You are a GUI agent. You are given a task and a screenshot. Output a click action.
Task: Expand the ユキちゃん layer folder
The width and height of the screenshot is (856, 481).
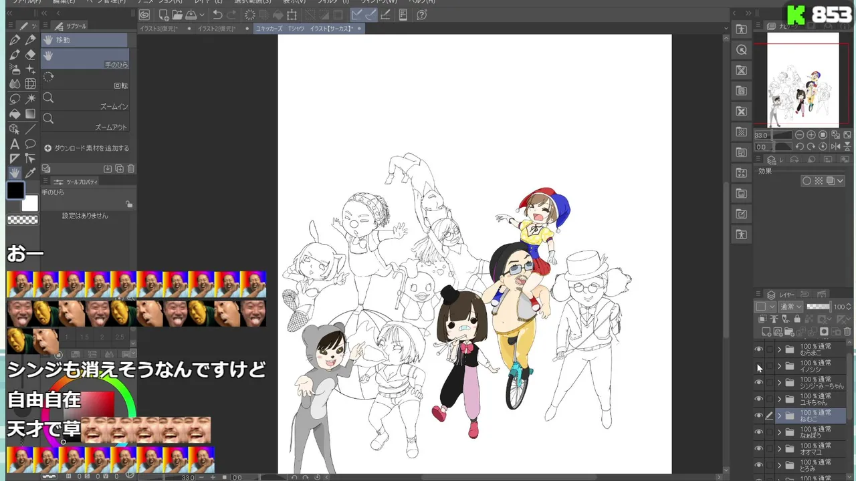coord(779,399)
